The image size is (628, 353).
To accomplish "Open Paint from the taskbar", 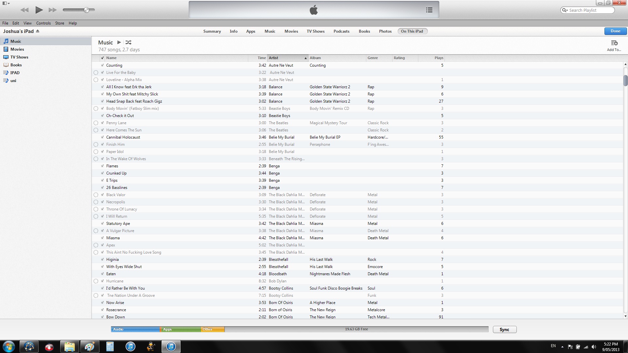I will pos(89,346).
